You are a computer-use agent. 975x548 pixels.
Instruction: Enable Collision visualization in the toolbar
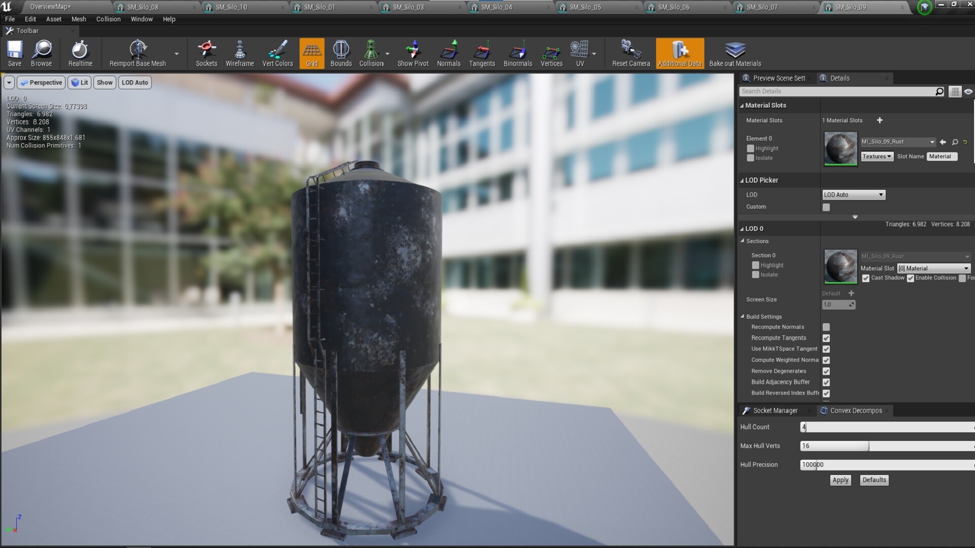(370, 53)
